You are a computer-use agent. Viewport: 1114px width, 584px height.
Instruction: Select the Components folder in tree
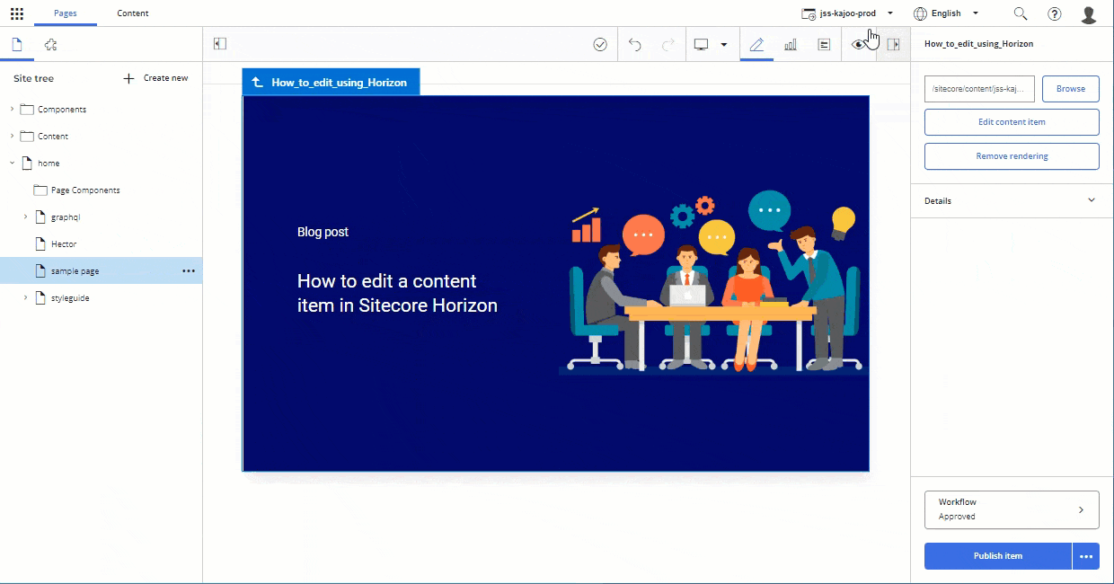62,109
